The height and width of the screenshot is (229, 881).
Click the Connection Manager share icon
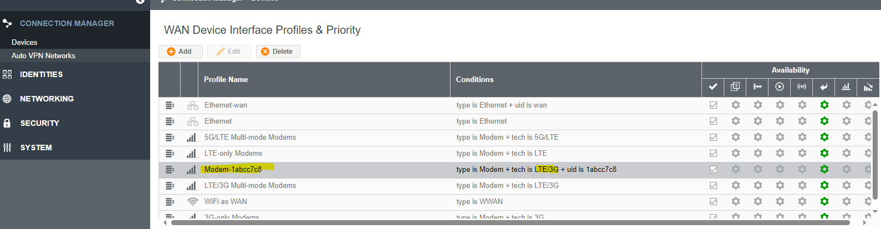pos(7,23)
